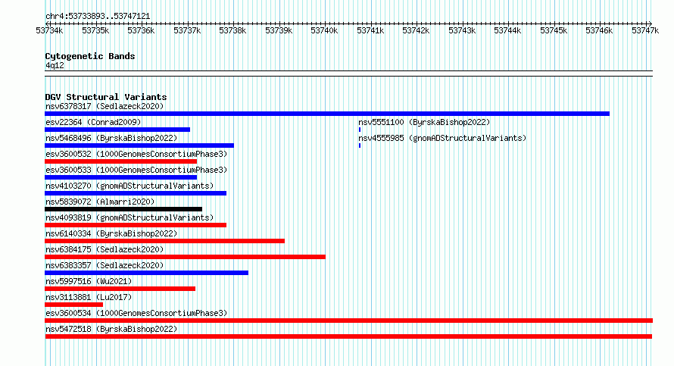Open esv3600532 (1000GenomesConsortiumPhase3) label
The width and height of the screenshot is (674, 366).
[x=136, y=154]
